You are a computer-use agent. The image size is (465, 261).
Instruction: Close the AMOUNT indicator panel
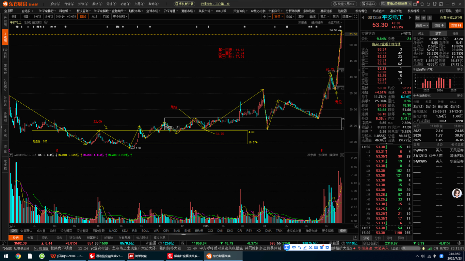(x=342, y=155)
